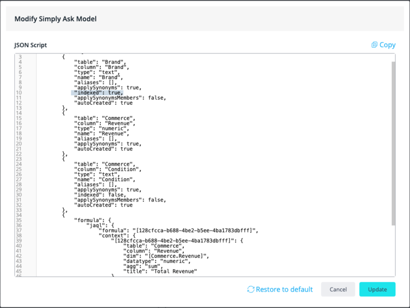Click the JSON editor vertical scrollbar

tap(392, 142)
